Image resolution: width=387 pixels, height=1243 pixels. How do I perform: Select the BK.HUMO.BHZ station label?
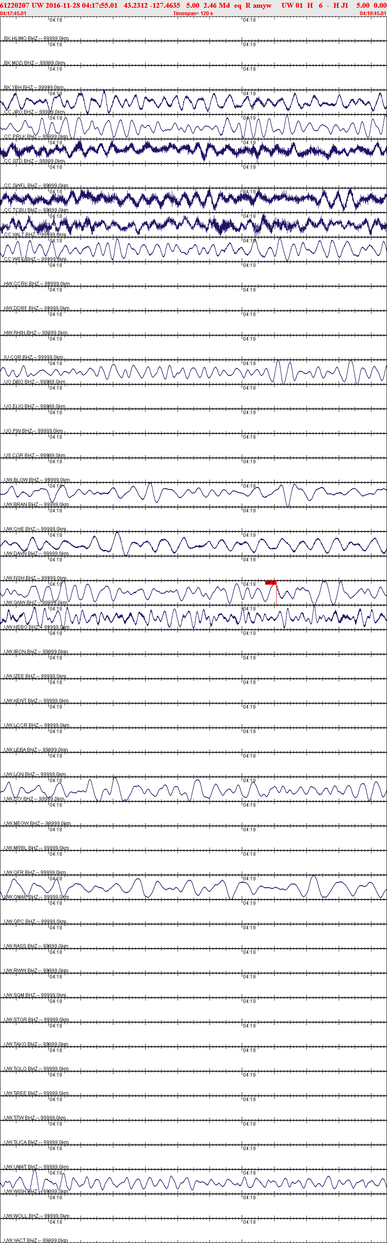point(36,38)
